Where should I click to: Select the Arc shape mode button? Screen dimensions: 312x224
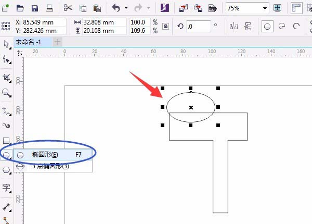(296, 26)
